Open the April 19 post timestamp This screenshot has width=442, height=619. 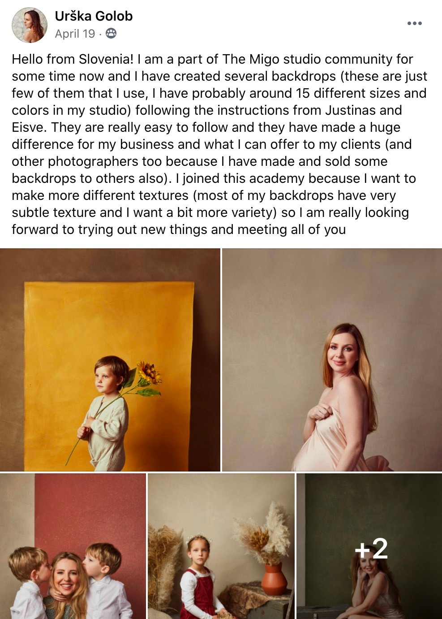75,34
